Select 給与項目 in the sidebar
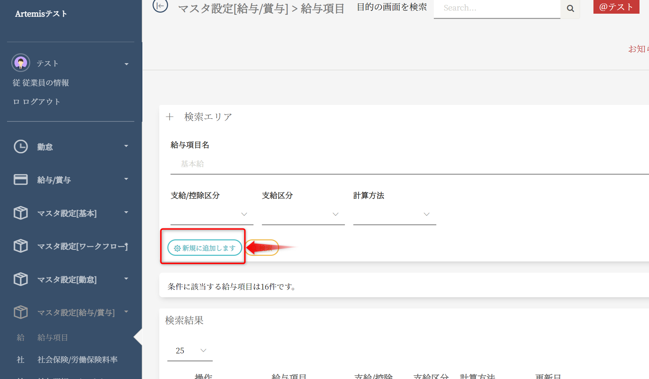 pyautogui.click(x=53, y=338)
